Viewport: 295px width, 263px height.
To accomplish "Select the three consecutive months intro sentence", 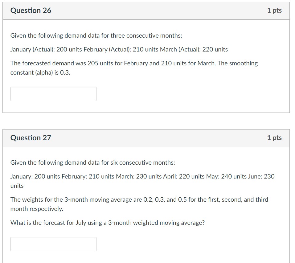I will pyautogui.click(x=96, y=35).
